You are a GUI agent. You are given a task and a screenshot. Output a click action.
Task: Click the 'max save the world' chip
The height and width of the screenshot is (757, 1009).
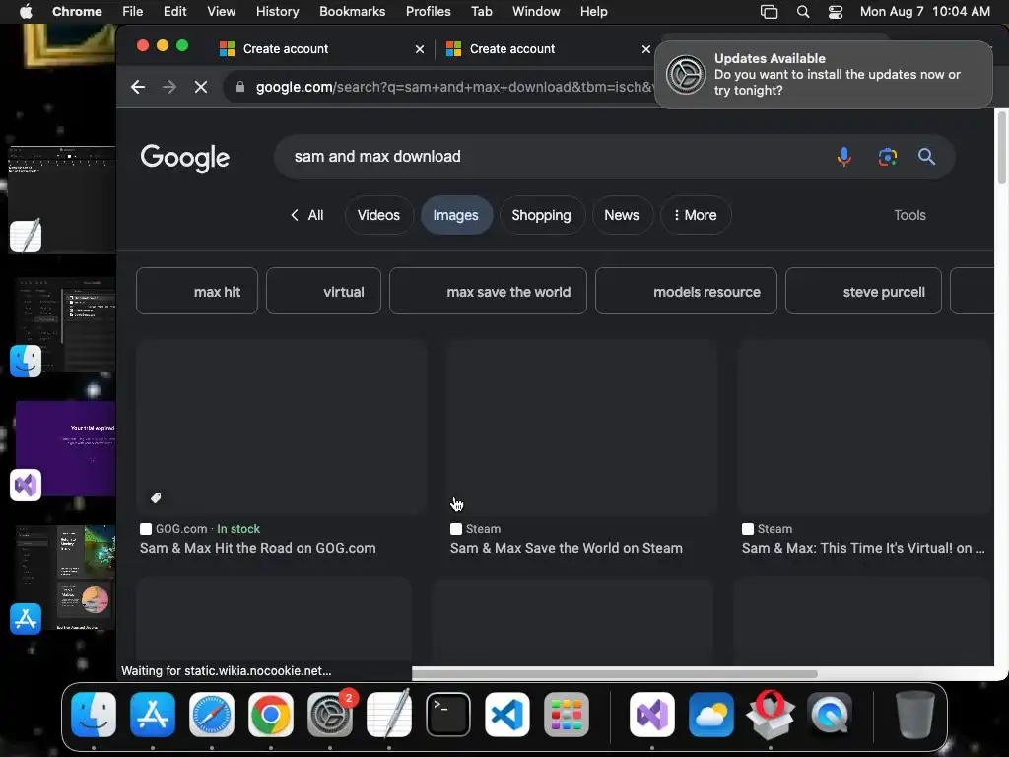click(488, 291)
